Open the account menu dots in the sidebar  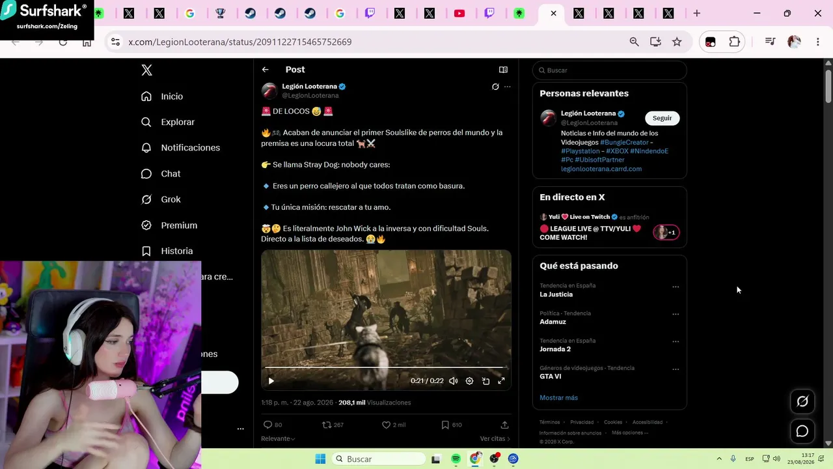coord(240,429)
